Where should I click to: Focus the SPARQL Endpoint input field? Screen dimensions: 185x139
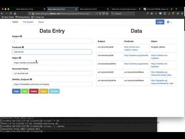(x=52, y=84)
